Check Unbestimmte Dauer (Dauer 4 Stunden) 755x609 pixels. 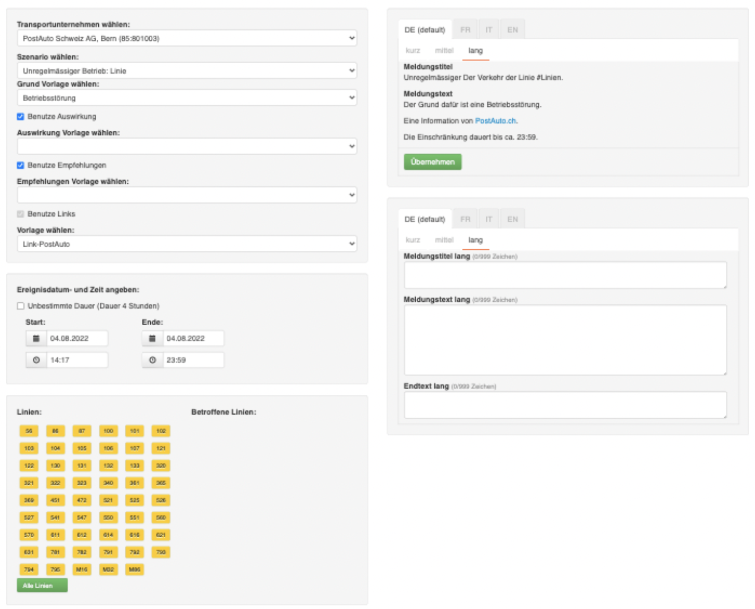(x=21, y=306)
